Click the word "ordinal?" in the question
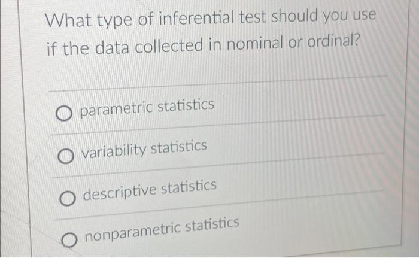Image resolution: width=419 pixels, height=258 pixels. [333, 41]
